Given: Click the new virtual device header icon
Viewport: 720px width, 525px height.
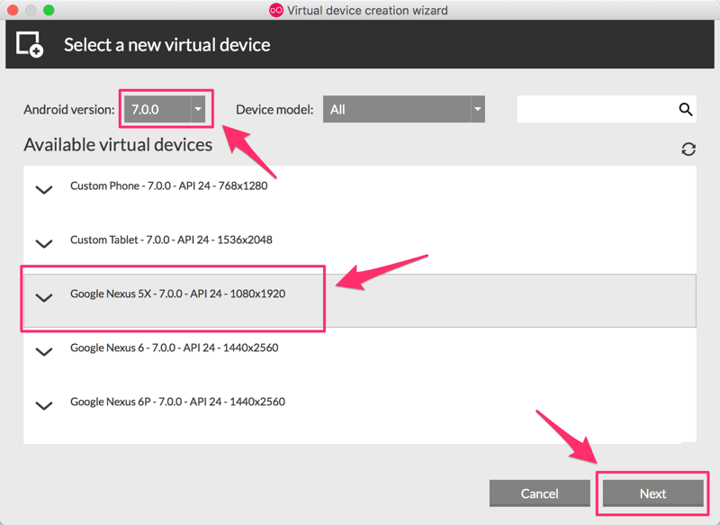Looking at the screenshot, I should (x=30, y=44).
